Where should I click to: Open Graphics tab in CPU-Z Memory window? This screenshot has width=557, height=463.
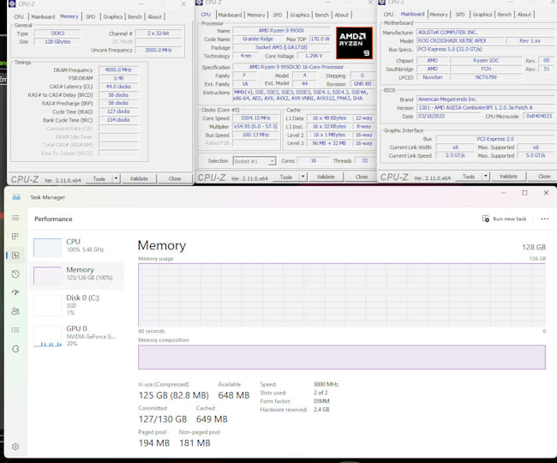click(x=113, y=16)
